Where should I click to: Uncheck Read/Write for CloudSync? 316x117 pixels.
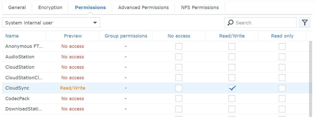[x=232, y=88]
